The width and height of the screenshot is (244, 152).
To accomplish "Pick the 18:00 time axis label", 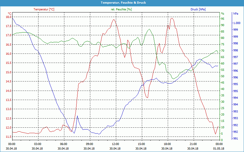I will pyautogui.click(x=167, y=144).
